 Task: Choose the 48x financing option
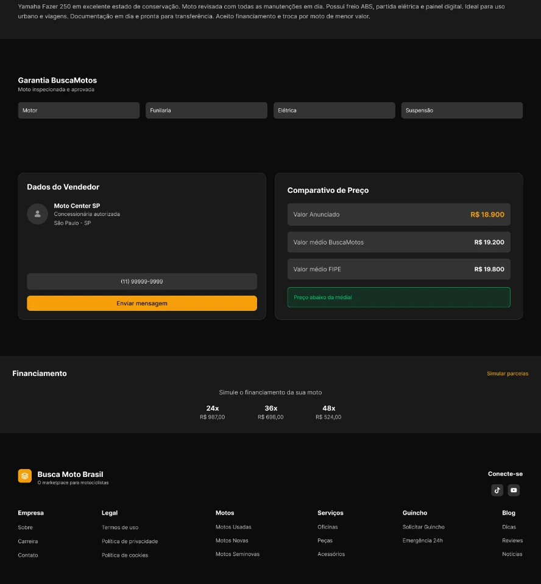[328, 412]
